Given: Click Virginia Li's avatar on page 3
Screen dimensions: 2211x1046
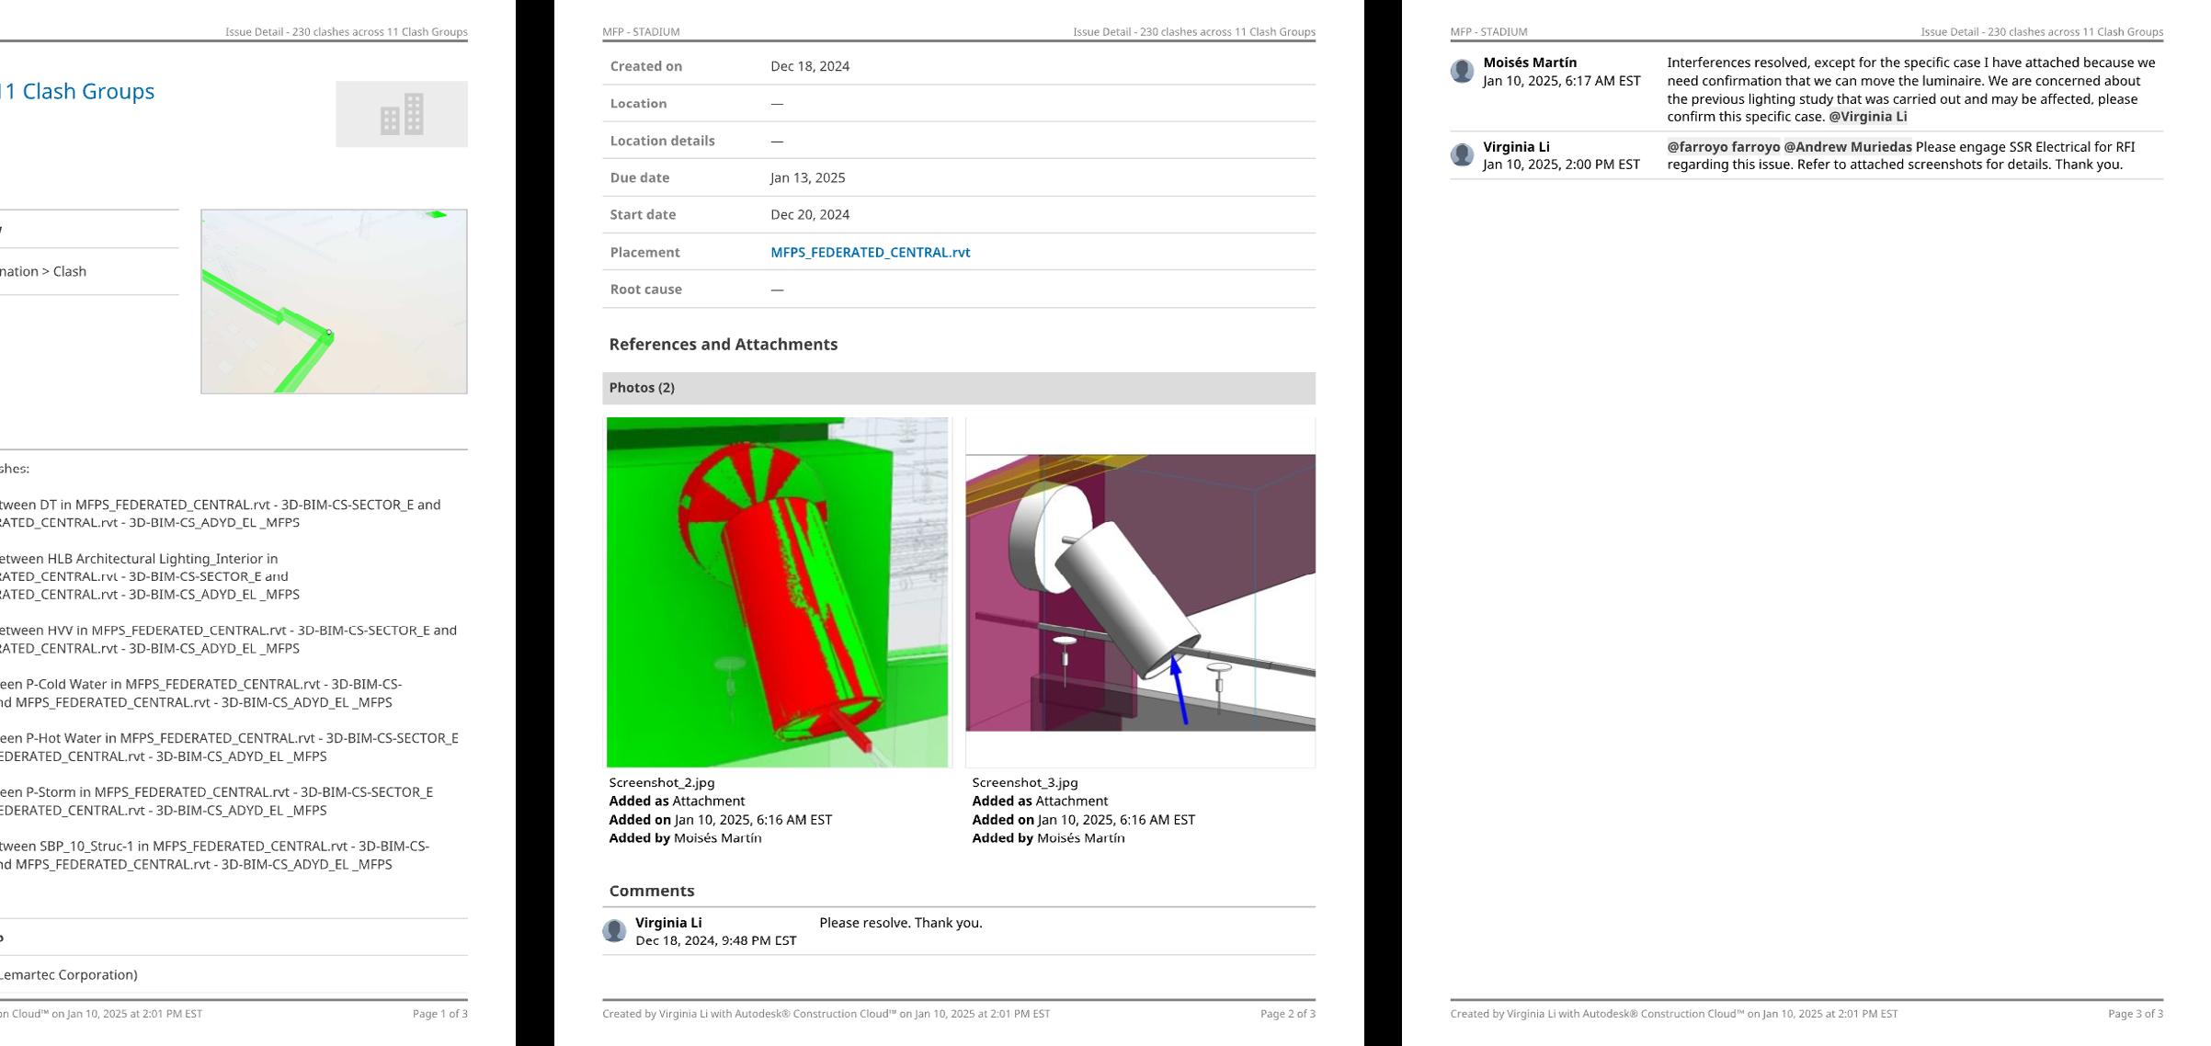Looking at the screenshot, I should coord(1462,155).
